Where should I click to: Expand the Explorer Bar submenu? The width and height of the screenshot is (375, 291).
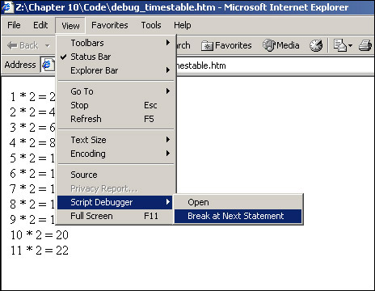click(116, 70)
